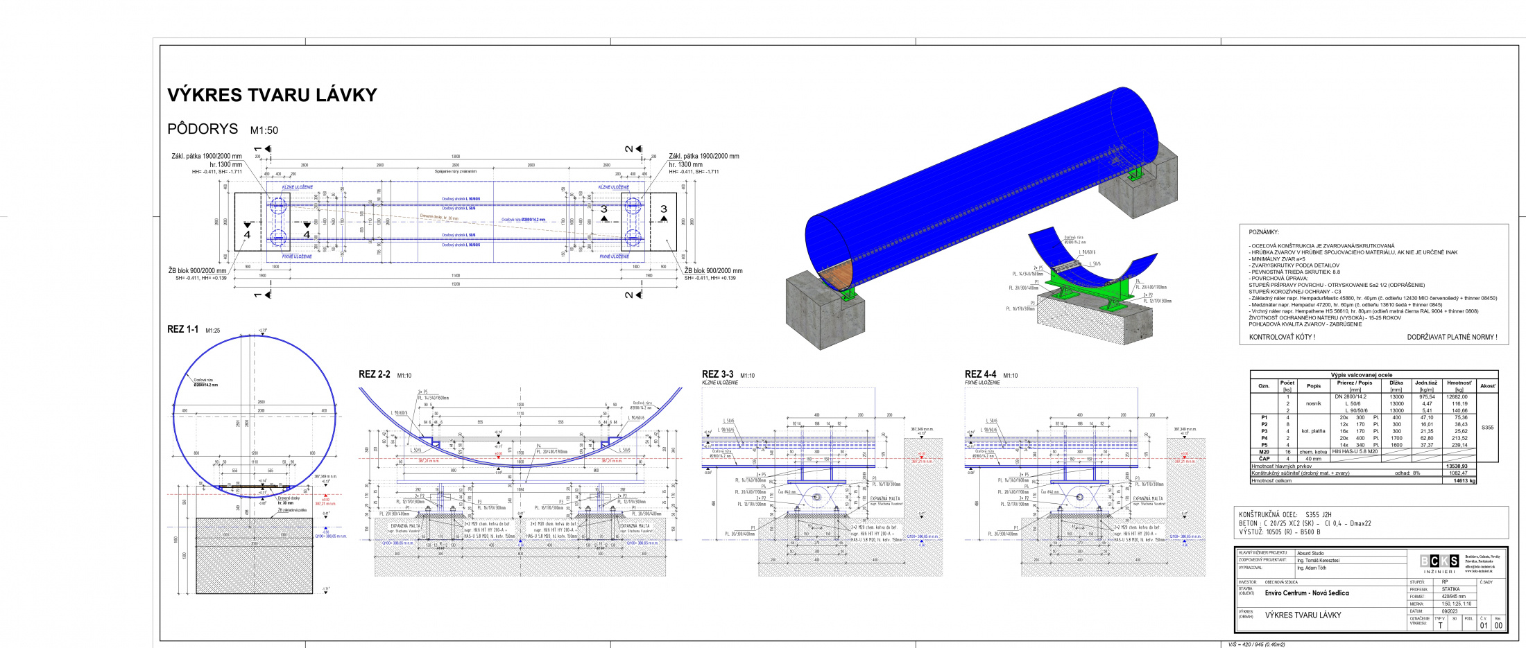Click the 'MINIMÁLNY ZVAR a>5' note
1526x648 pixels.
(1278, 259)
